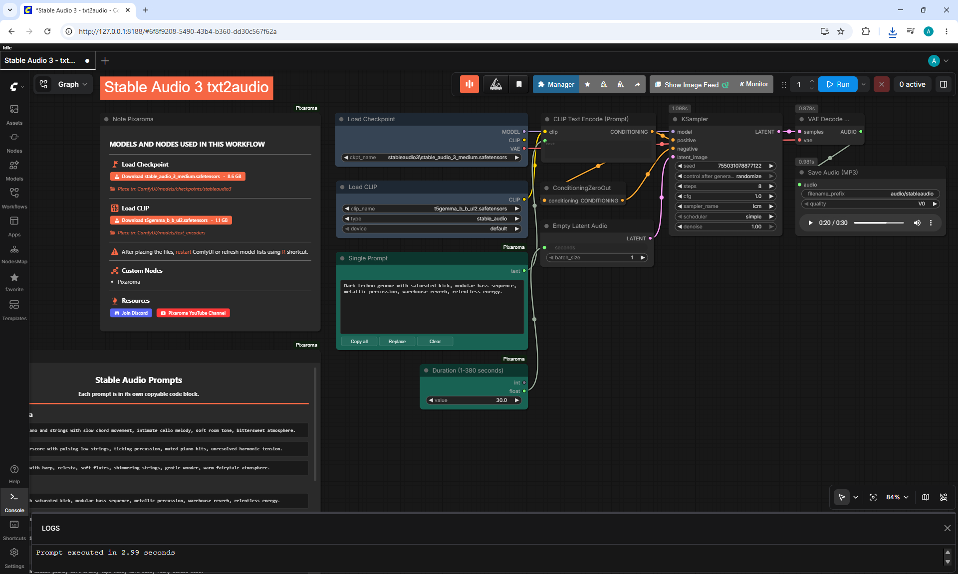Click the star icon beside Manager
958x574 pixels.
tap(587, 84)
